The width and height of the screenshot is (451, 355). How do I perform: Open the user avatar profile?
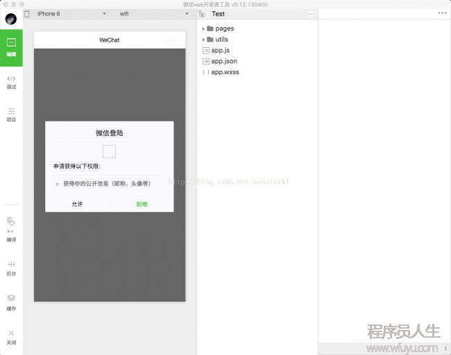(11, 19)
